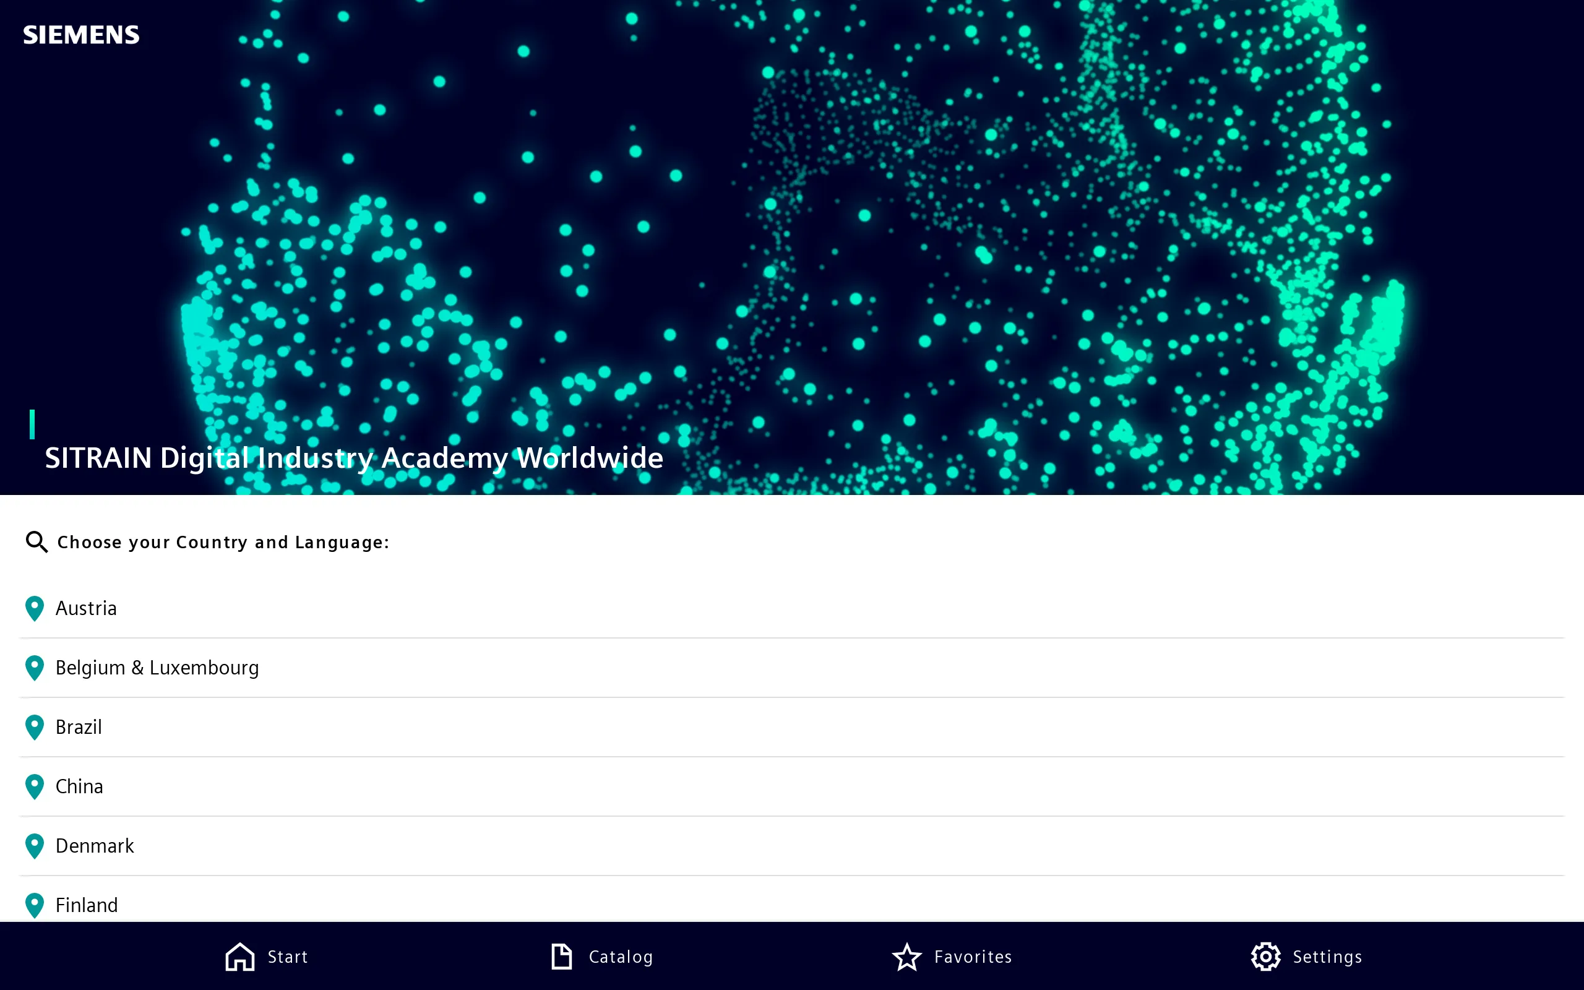Click the Catalog document icon
Viewport: 1584px width, 990px height.
coord(562,957)
